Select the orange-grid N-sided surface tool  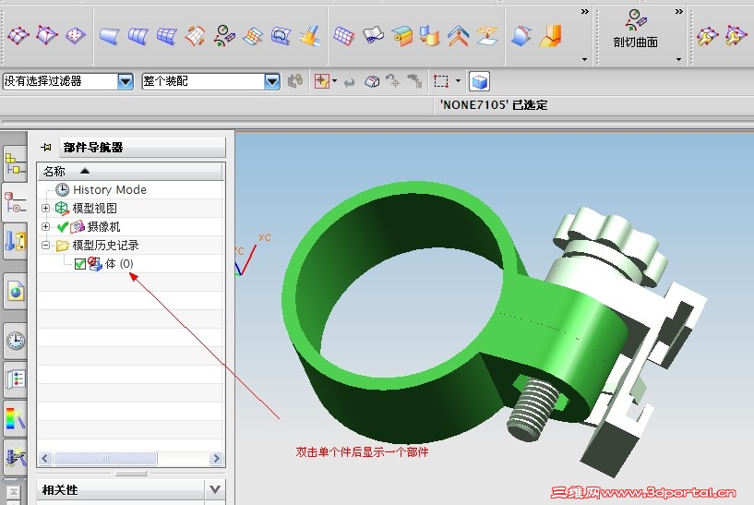253,36
